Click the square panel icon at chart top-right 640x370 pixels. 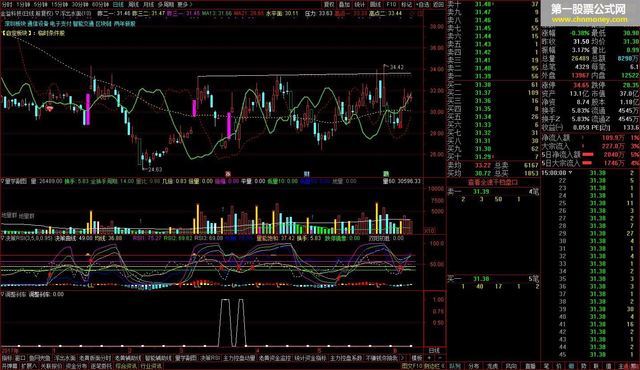419,13
